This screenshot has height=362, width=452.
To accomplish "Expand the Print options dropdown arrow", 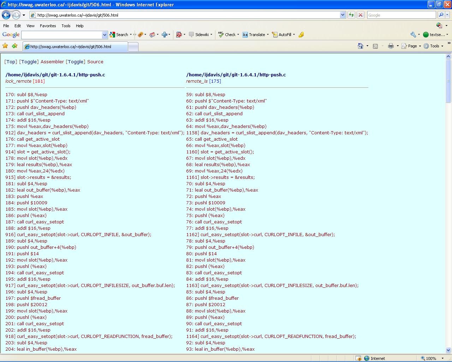I will pyautogui.click(x=398, y=46).
